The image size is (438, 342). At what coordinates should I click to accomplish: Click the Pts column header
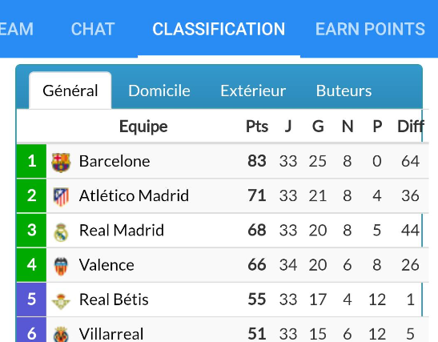257,127
